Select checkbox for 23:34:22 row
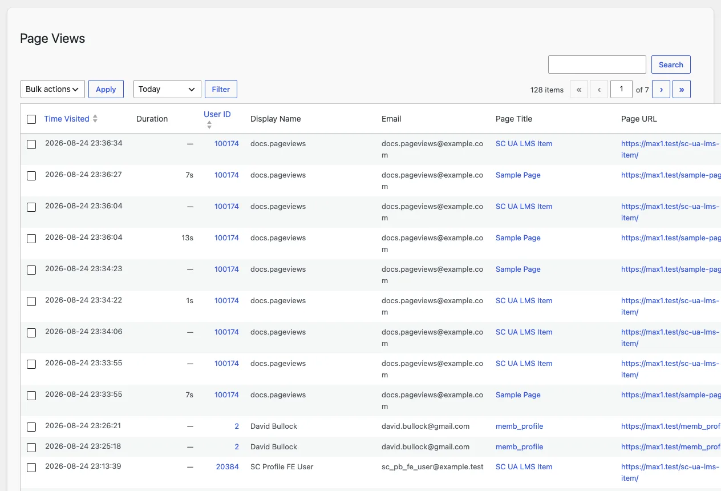The width and height of the screenshot is (721, 491). tap(31, 301)
